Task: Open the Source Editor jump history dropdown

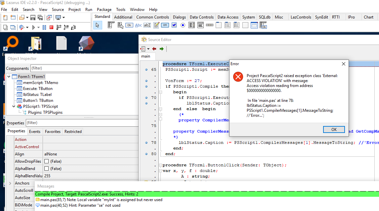Action: [x=148, y=49]
